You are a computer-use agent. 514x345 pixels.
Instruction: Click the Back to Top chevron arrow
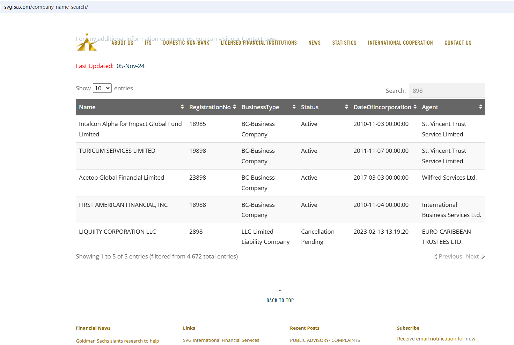(x=280, y=291)
